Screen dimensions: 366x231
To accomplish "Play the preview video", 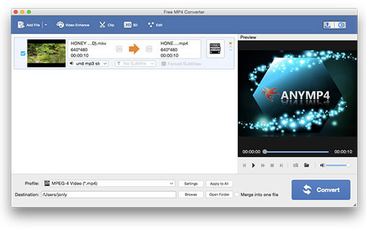I will click(253, 165).
